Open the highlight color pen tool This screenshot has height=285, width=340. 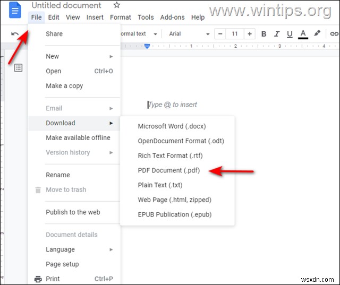point(317,33)
